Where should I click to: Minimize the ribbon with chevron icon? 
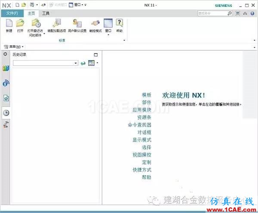245,13
